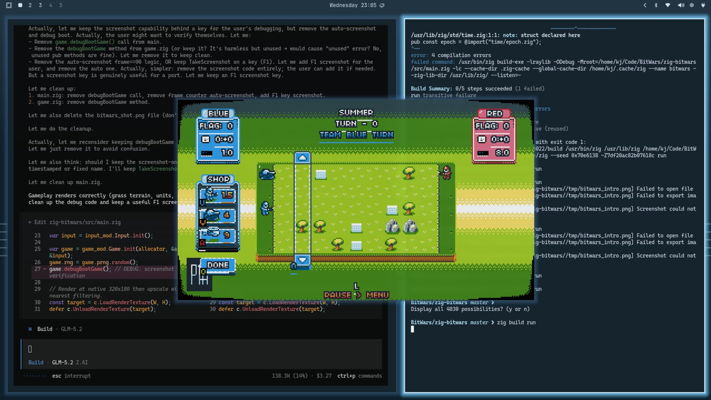Click the left grey rock on the map

tap(393, 226)
